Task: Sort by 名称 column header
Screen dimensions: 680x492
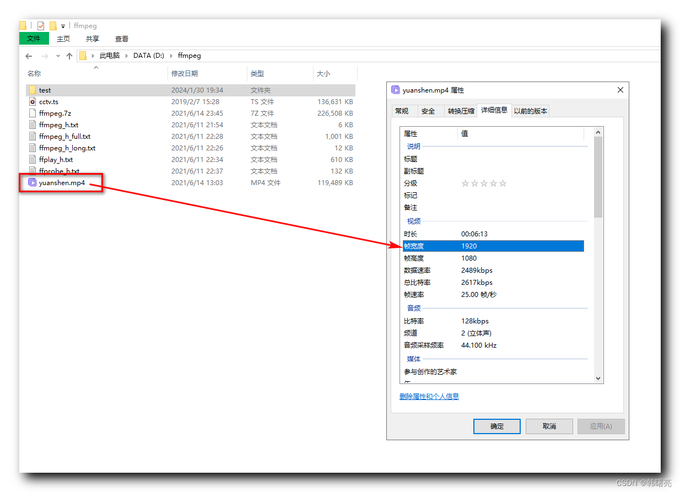Action: (96, 73)
